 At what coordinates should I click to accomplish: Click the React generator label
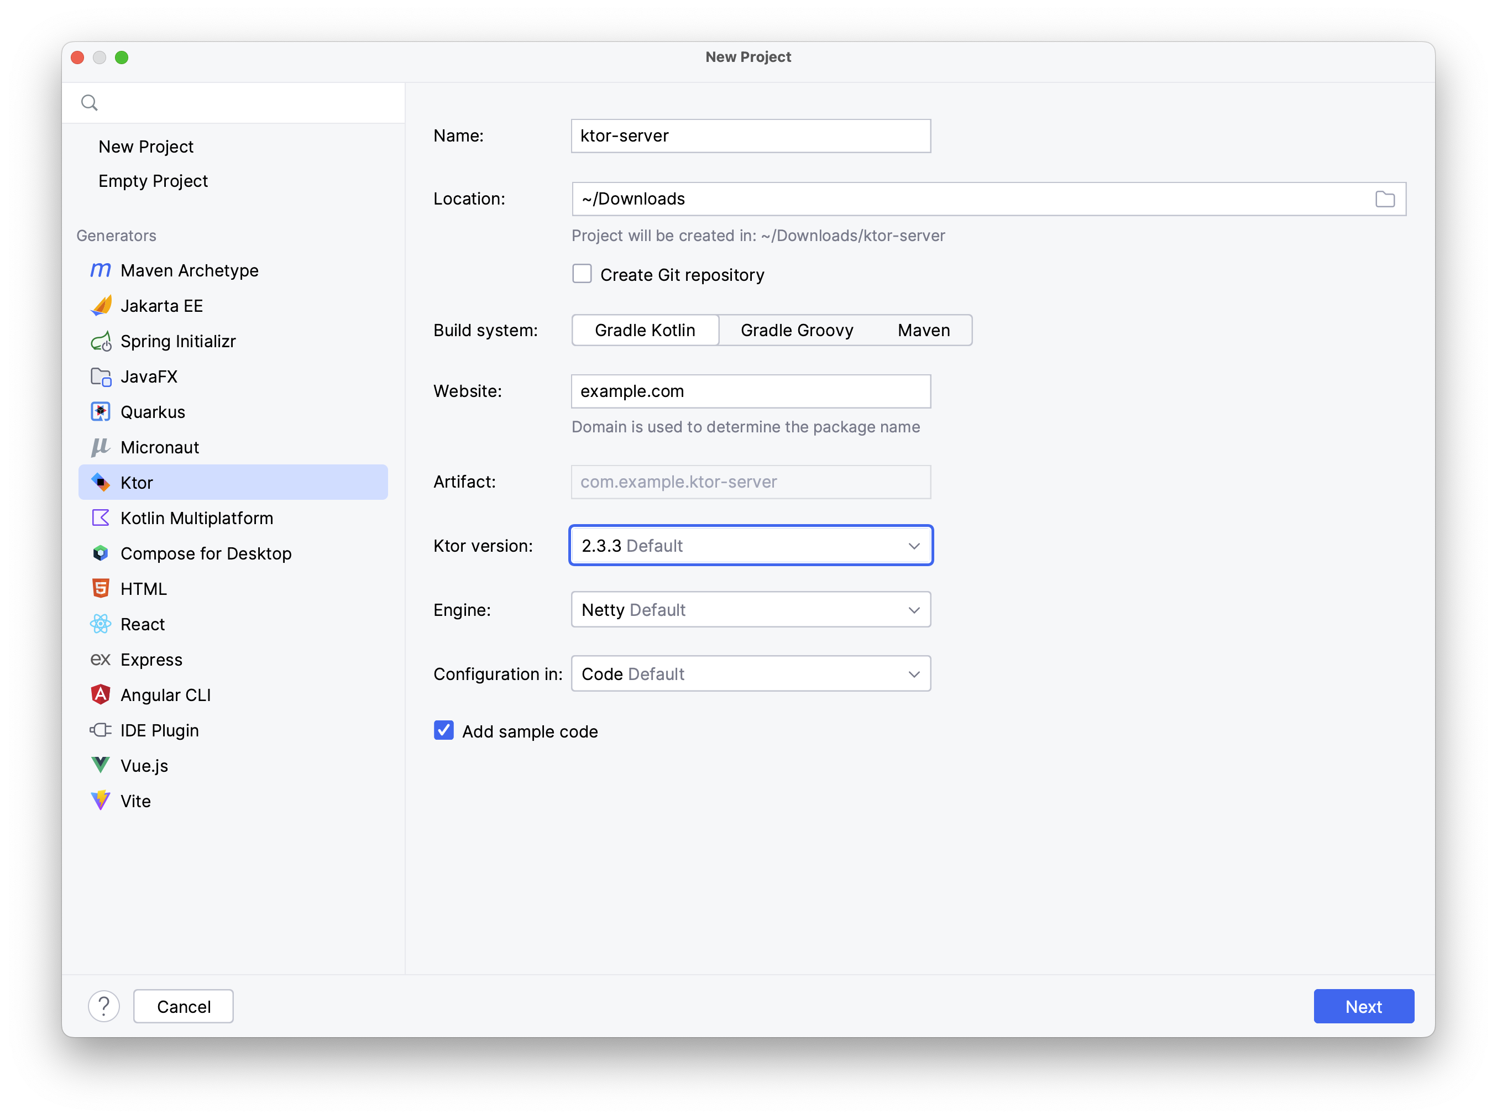(143, 624)
